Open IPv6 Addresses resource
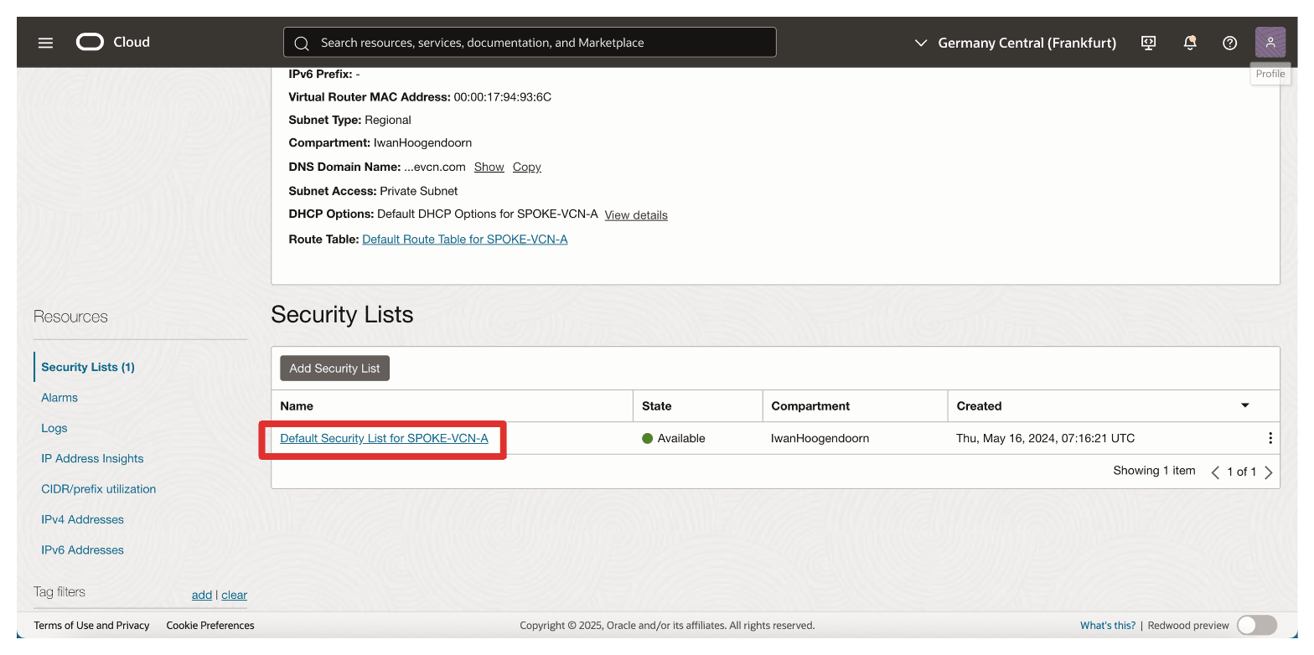This screenshot has height=655, width=1314. tap(82, 549)
